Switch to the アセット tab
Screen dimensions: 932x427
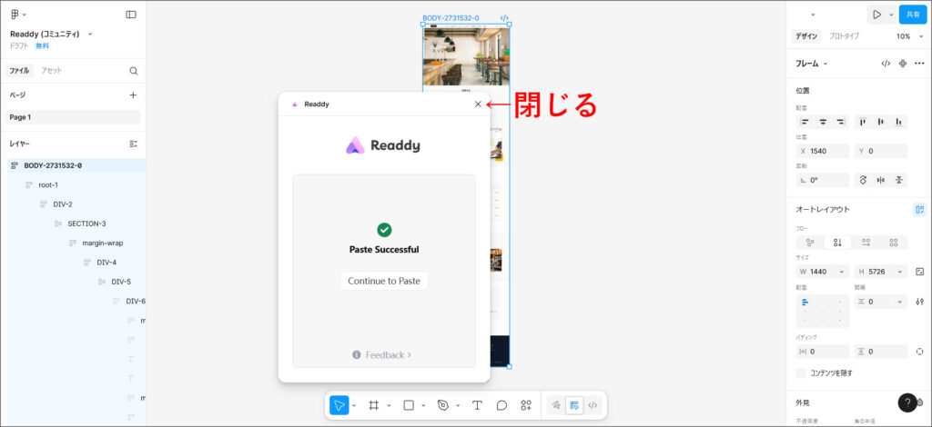(x=51, y=71)
